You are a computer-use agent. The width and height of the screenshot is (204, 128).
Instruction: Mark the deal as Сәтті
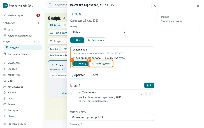click(x=77, y=40)
